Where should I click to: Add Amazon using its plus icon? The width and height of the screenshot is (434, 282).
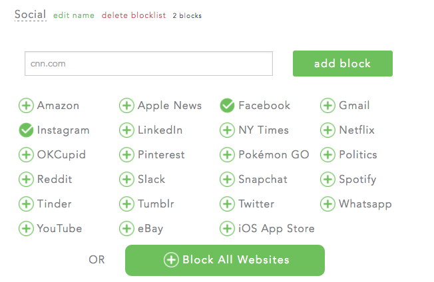pyautogui.click(x=26, y=106)
